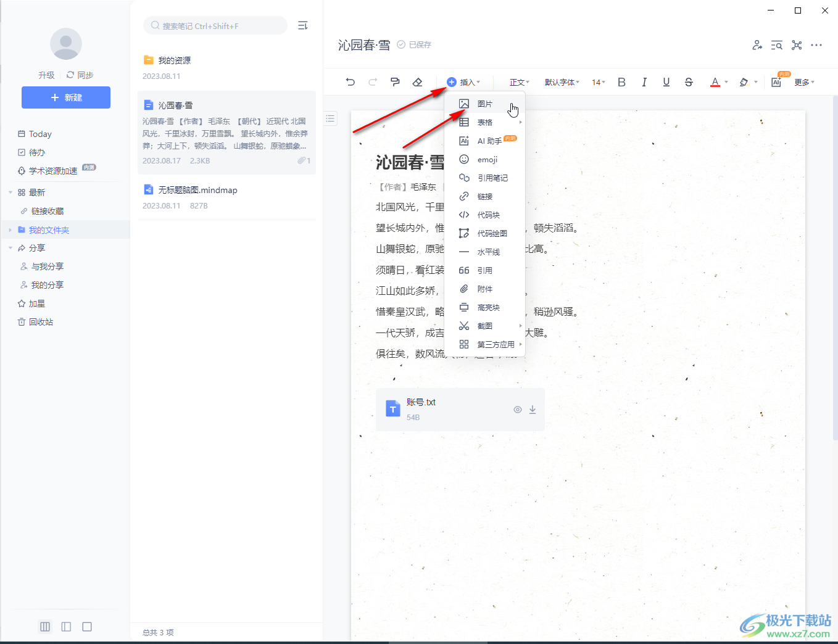The width and height of the screenshot is (838, 644).
Task: Toggle underline formatting
Action: [666, 82]
